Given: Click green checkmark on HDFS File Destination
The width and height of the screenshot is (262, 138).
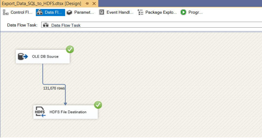Looking at the screenshot, I should click(x=98, y=105).
